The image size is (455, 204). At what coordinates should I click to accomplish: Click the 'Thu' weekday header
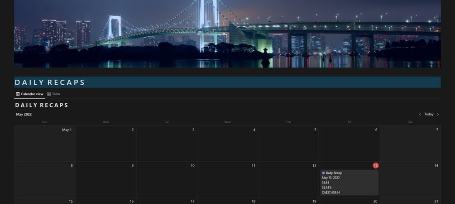click(x=288, y=122)
